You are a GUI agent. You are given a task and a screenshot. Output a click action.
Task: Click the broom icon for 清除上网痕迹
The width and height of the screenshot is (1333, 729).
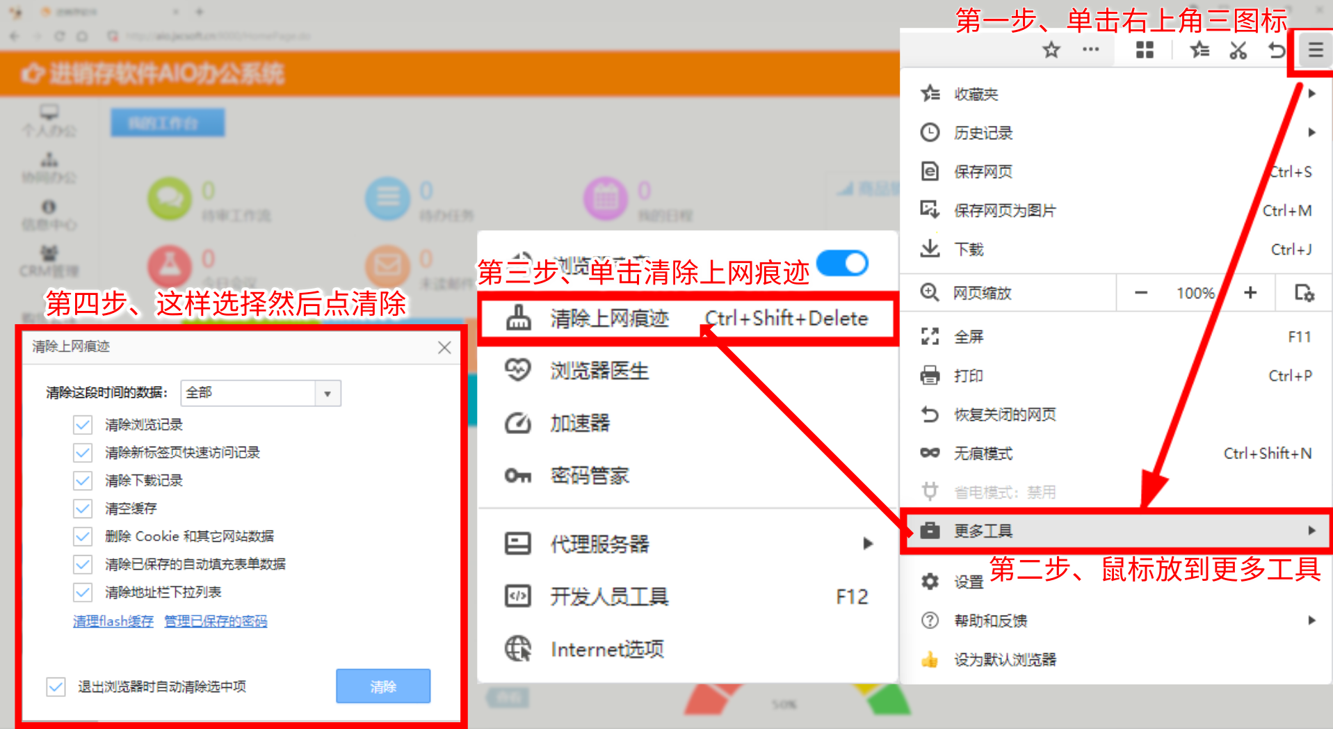(x=518, y=318)
